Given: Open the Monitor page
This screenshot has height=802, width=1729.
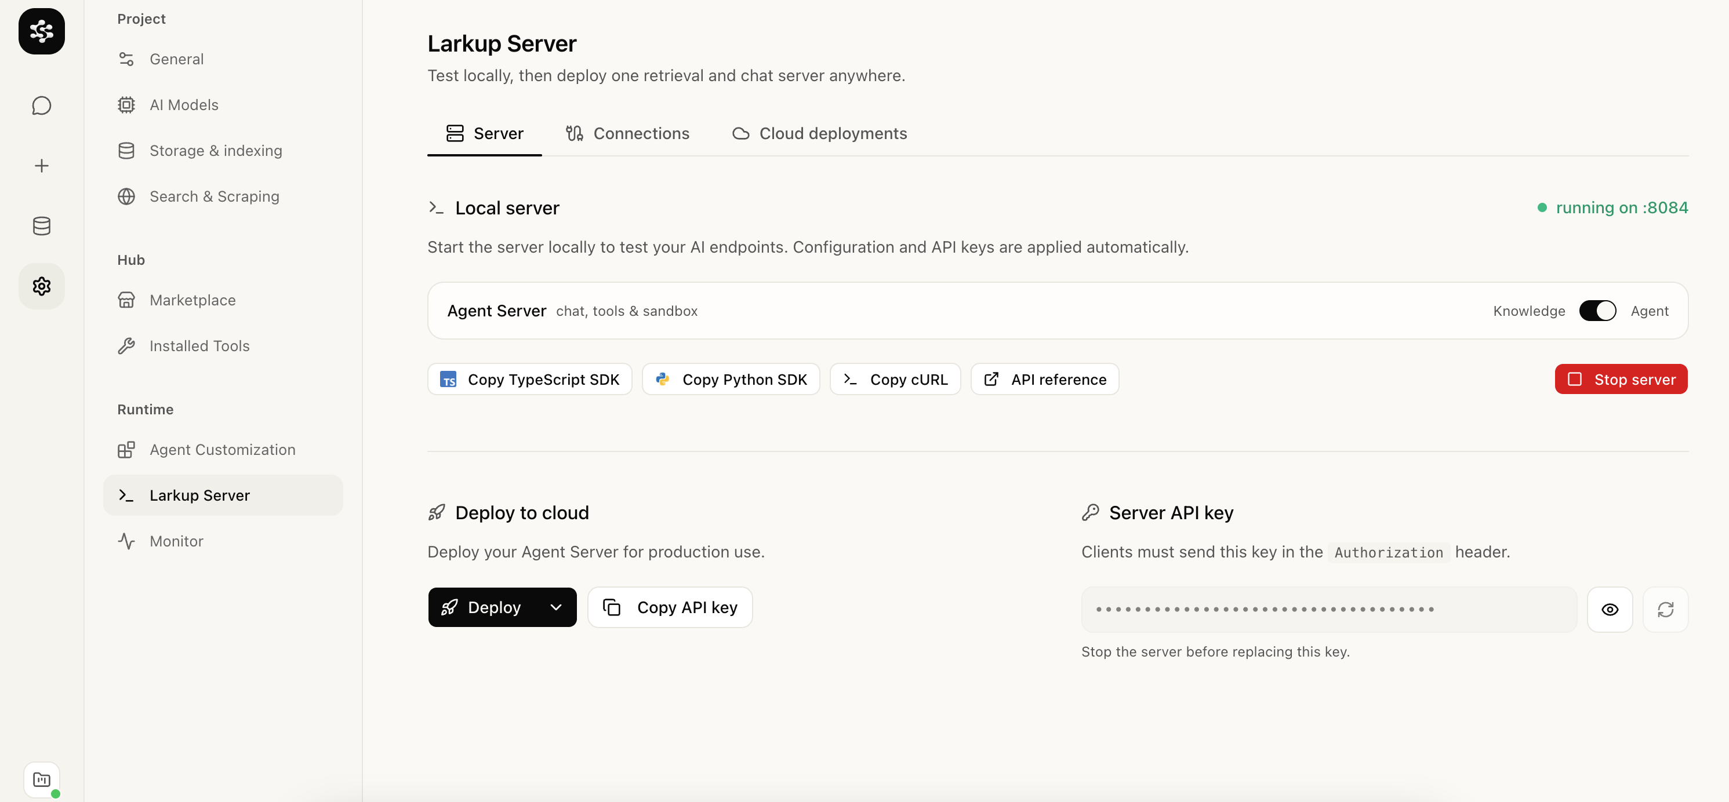Looking at the screenshot, I should click(x=223, y=541).
